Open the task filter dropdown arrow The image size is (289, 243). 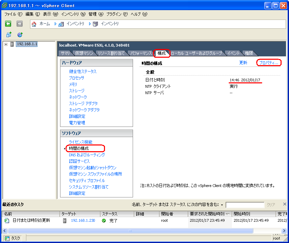pyautogui.click(x=222, y=205)
